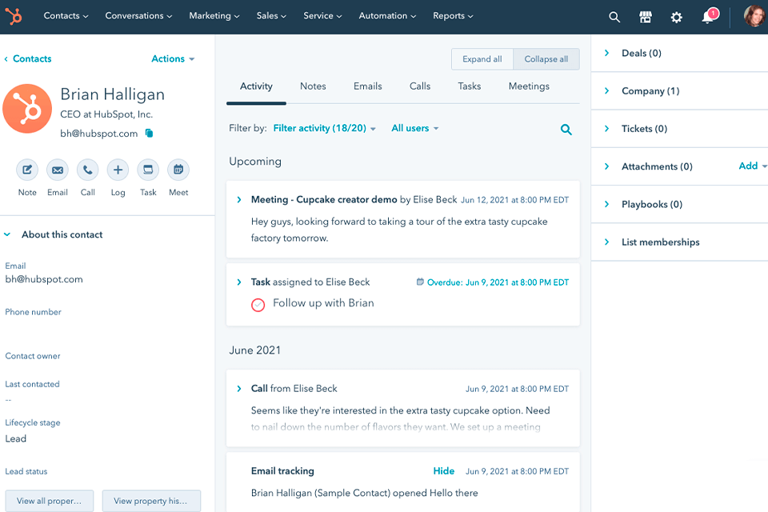Start a Call with the contact
This screenshot has height=512, width=768.
coord(88,170)
